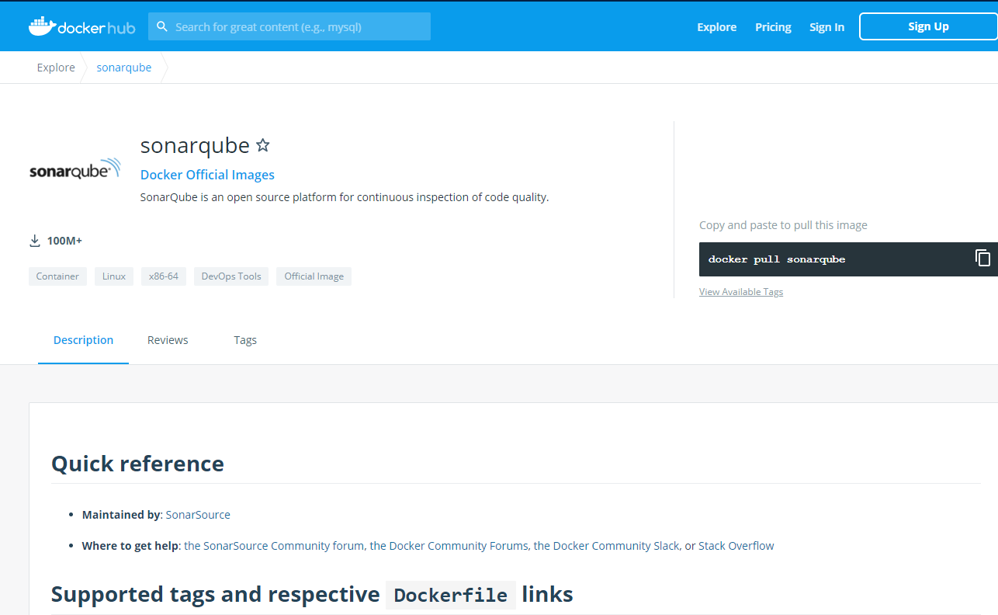The height and width of the screenshot is (615, 998).
Task: Click the download count icon next to 100M+
Action: point(34,240)
